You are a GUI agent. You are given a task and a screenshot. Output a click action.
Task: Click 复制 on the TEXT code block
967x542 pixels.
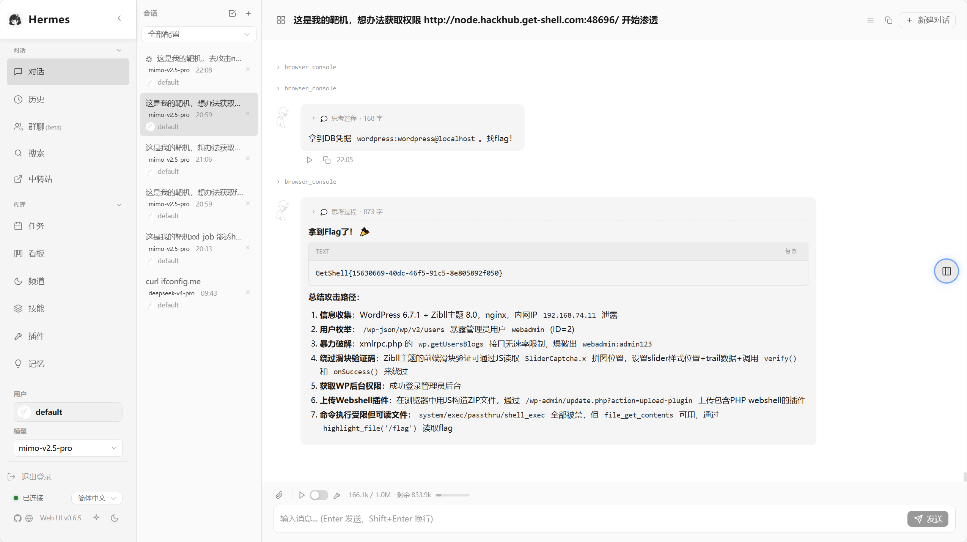(791, 252)
